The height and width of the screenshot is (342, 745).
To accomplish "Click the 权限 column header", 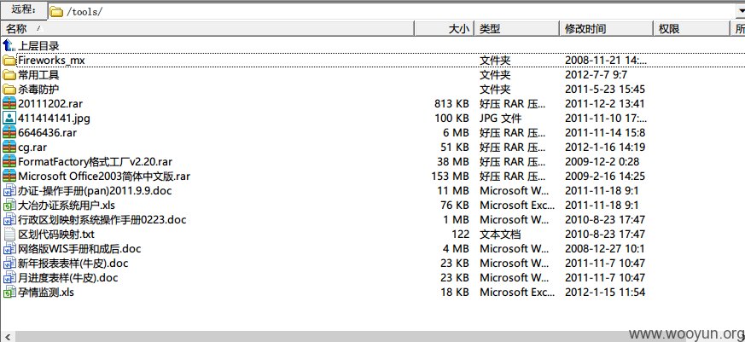I will click(x=691, y=29).
